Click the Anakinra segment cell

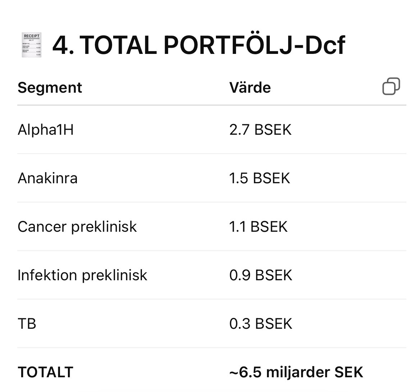click(x=47, y=178)
